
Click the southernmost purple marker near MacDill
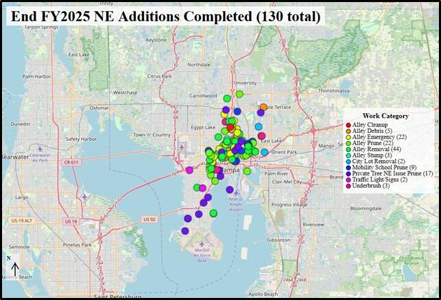coord(184,231)
